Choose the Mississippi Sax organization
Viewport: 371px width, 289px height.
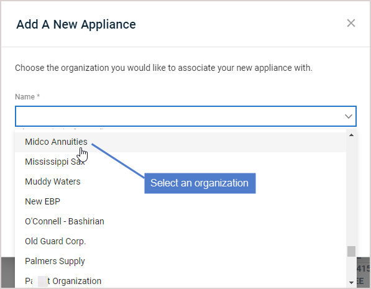[x=180, y=162]
